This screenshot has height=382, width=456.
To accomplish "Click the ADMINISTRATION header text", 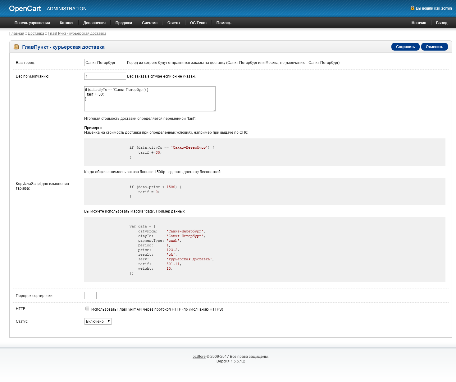I will [67, 9].
